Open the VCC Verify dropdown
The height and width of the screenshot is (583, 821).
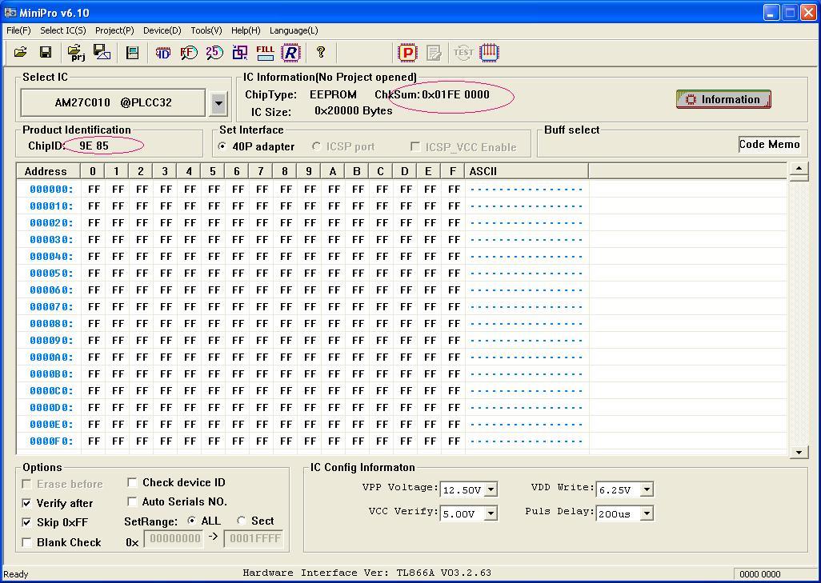click(x=491, y=514)
